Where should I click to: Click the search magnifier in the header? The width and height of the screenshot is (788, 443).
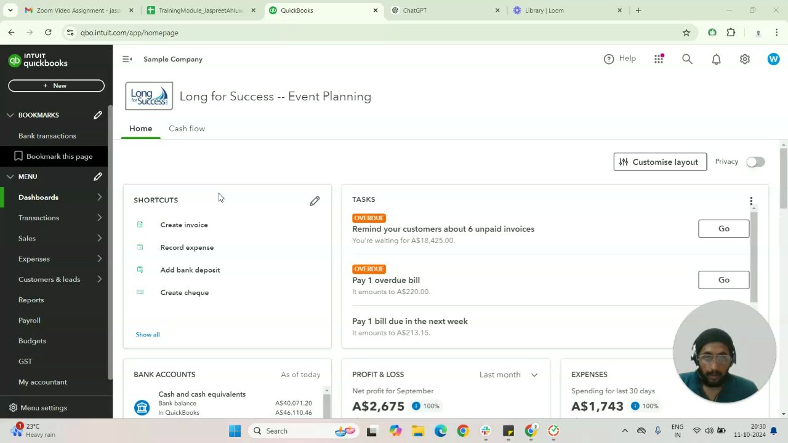pos(687,59)
